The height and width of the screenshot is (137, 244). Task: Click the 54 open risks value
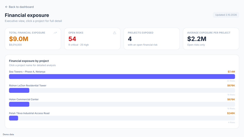point(72,39)
